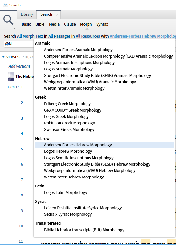The width and height of the screenshot is (176, 245).
Task: Select Friberg Greek Morphology
Action: tap(67, 104)
